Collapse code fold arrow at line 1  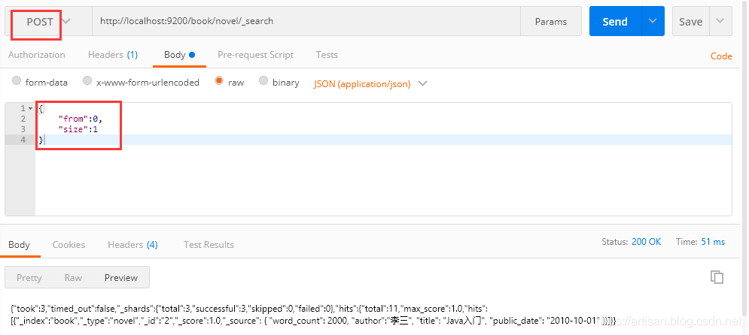(x=30, y=109)
